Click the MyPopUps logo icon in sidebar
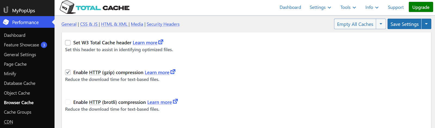This screenshot has width=435, height=128. pos(6,10)
